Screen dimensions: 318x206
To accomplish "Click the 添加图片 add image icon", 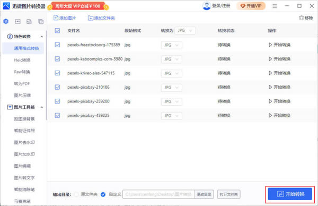I will [x=56, y=18].
